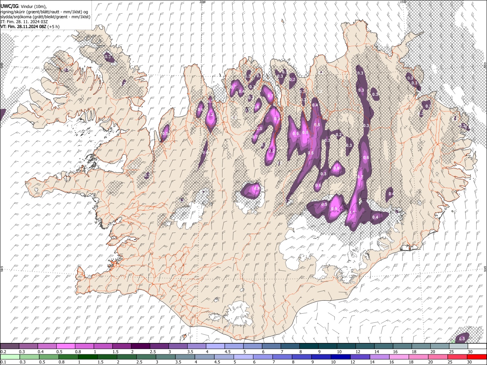Image resolution: width=487 pixels, height=365 pixels.
Task: Select the red 25–30 lower legend swatch
Action: tap(457, 357)
